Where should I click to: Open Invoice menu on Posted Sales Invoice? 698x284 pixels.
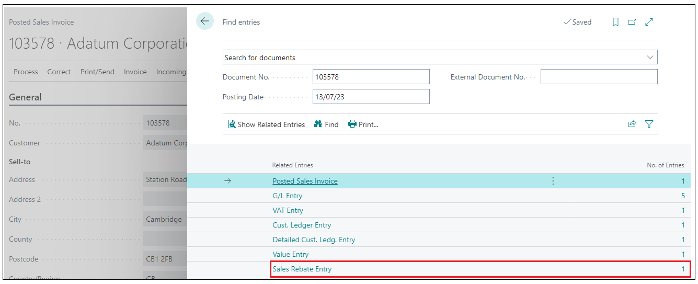click(135, 72)
